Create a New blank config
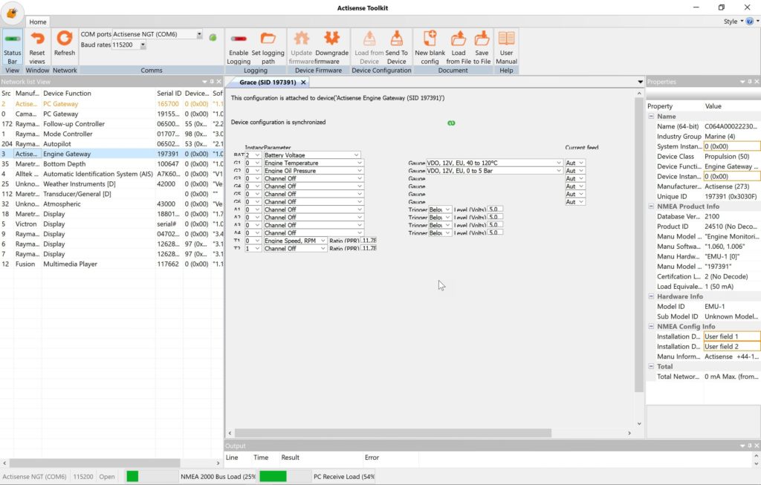The width and height of the screenshot is (761, 485). click(x=430, y=47)
